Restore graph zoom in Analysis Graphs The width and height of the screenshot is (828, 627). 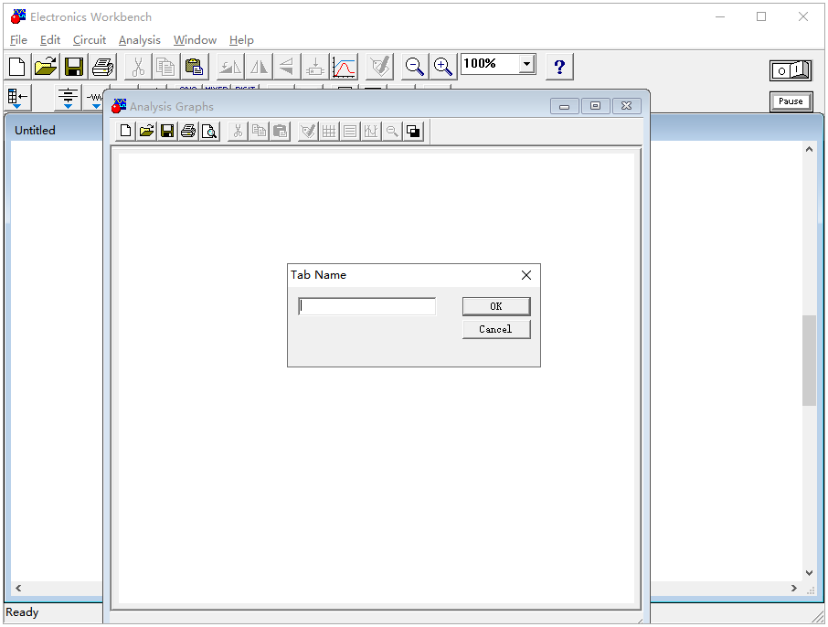click(x=392, y=131)
